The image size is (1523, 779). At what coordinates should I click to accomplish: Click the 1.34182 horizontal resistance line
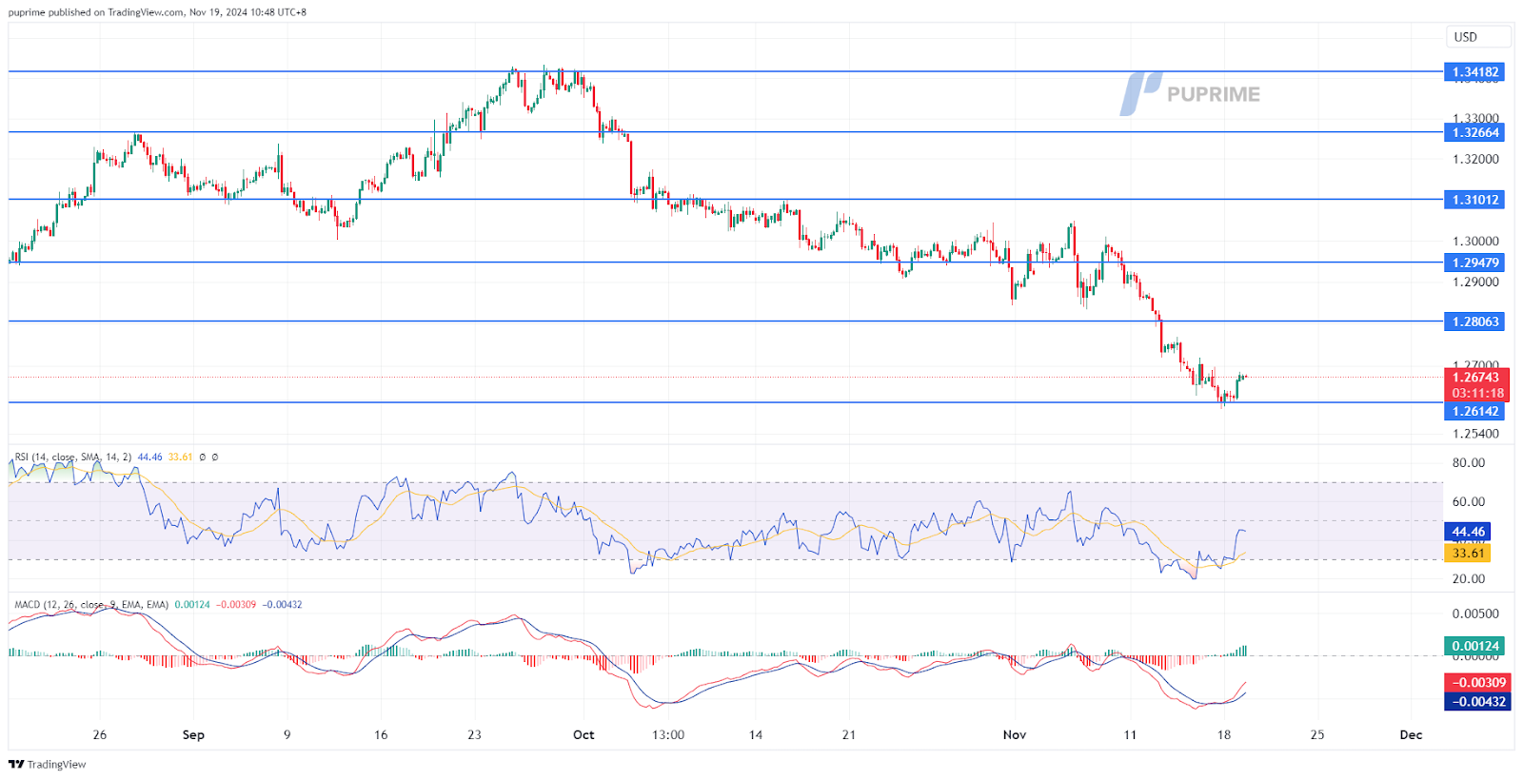(725, 71)
